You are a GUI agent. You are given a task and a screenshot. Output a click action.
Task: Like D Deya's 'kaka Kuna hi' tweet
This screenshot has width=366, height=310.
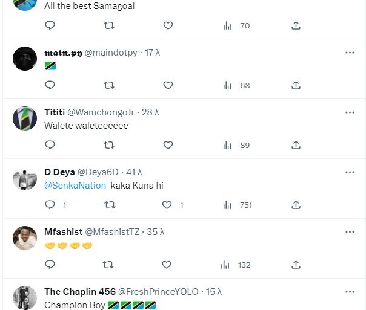coord(168,205)
